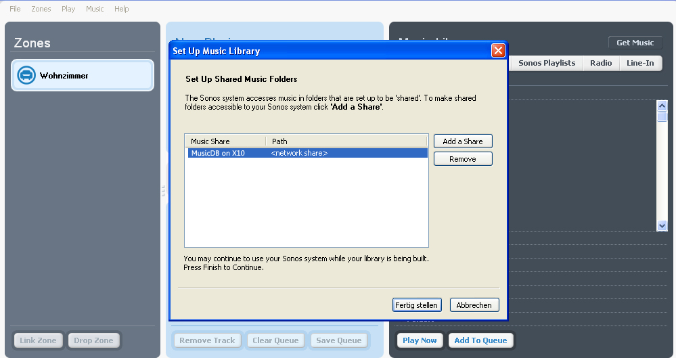Select the MusicDB on X10 row

tap(307, 153)
